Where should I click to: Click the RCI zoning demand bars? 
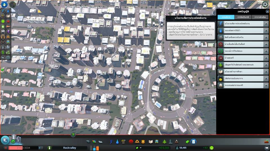pos(94,148)
